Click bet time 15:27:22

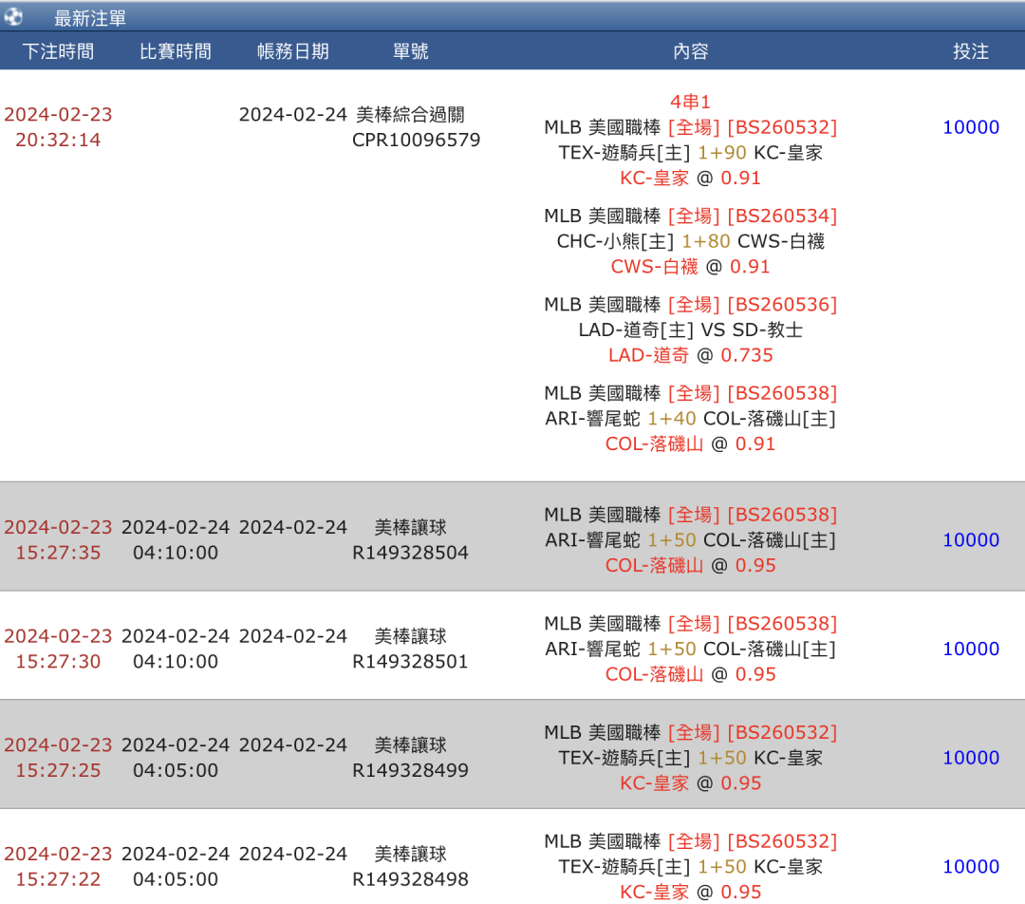(x=58, y=879)
